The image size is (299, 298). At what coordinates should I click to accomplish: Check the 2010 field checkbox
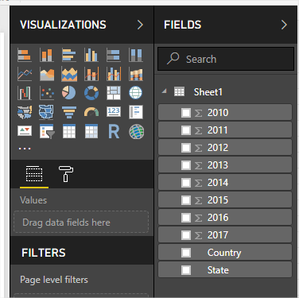point(186,113)
